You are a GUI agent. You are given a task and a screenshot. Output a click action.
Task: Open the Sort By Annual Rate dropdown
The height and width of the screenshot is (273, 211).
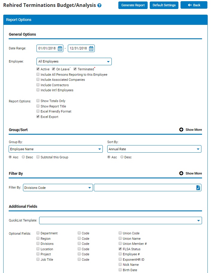coord(154,149)
